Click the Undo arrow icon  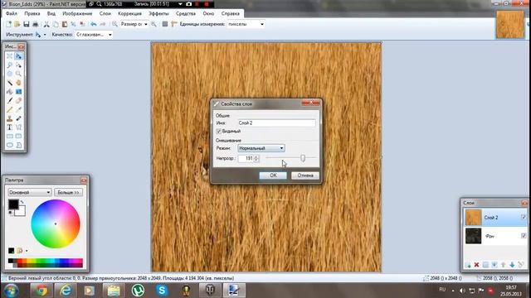pyautogui.click(x=94, y=24)
